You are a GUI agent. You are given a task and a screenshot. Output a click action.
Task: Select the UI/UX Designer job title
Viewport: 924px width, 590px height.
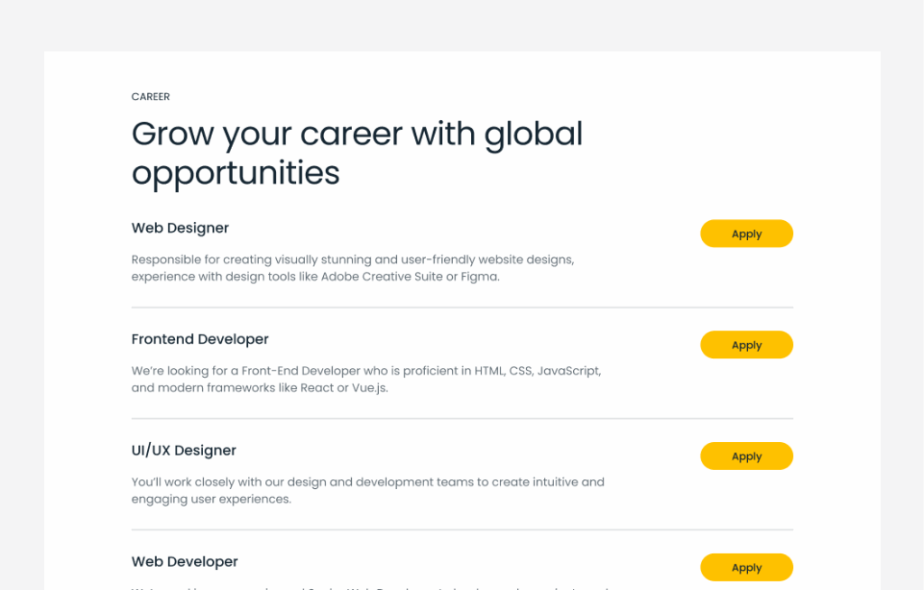point(184,450)
